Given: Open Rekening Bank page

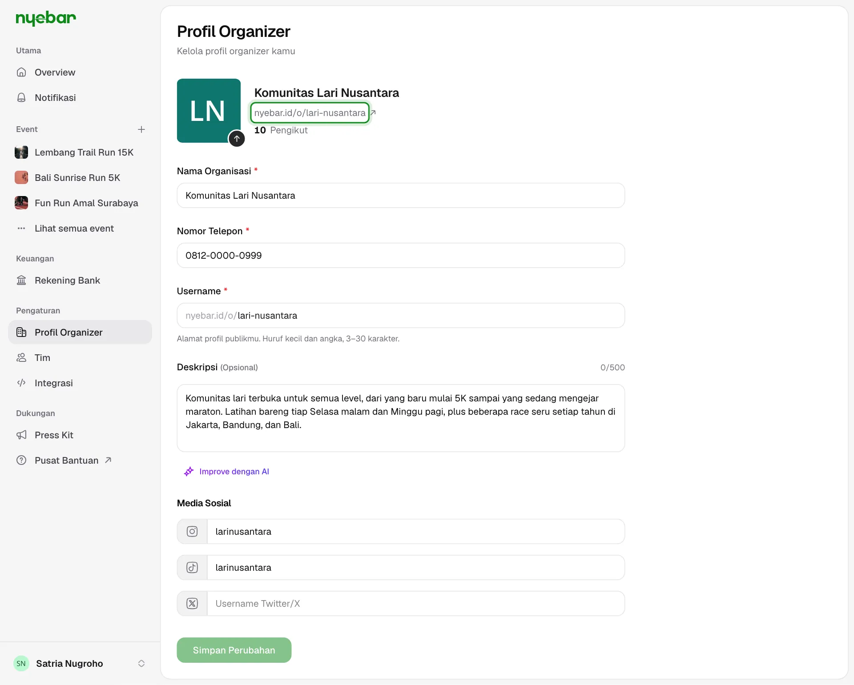Looking at the screenshot, I should tap(80, 280).
